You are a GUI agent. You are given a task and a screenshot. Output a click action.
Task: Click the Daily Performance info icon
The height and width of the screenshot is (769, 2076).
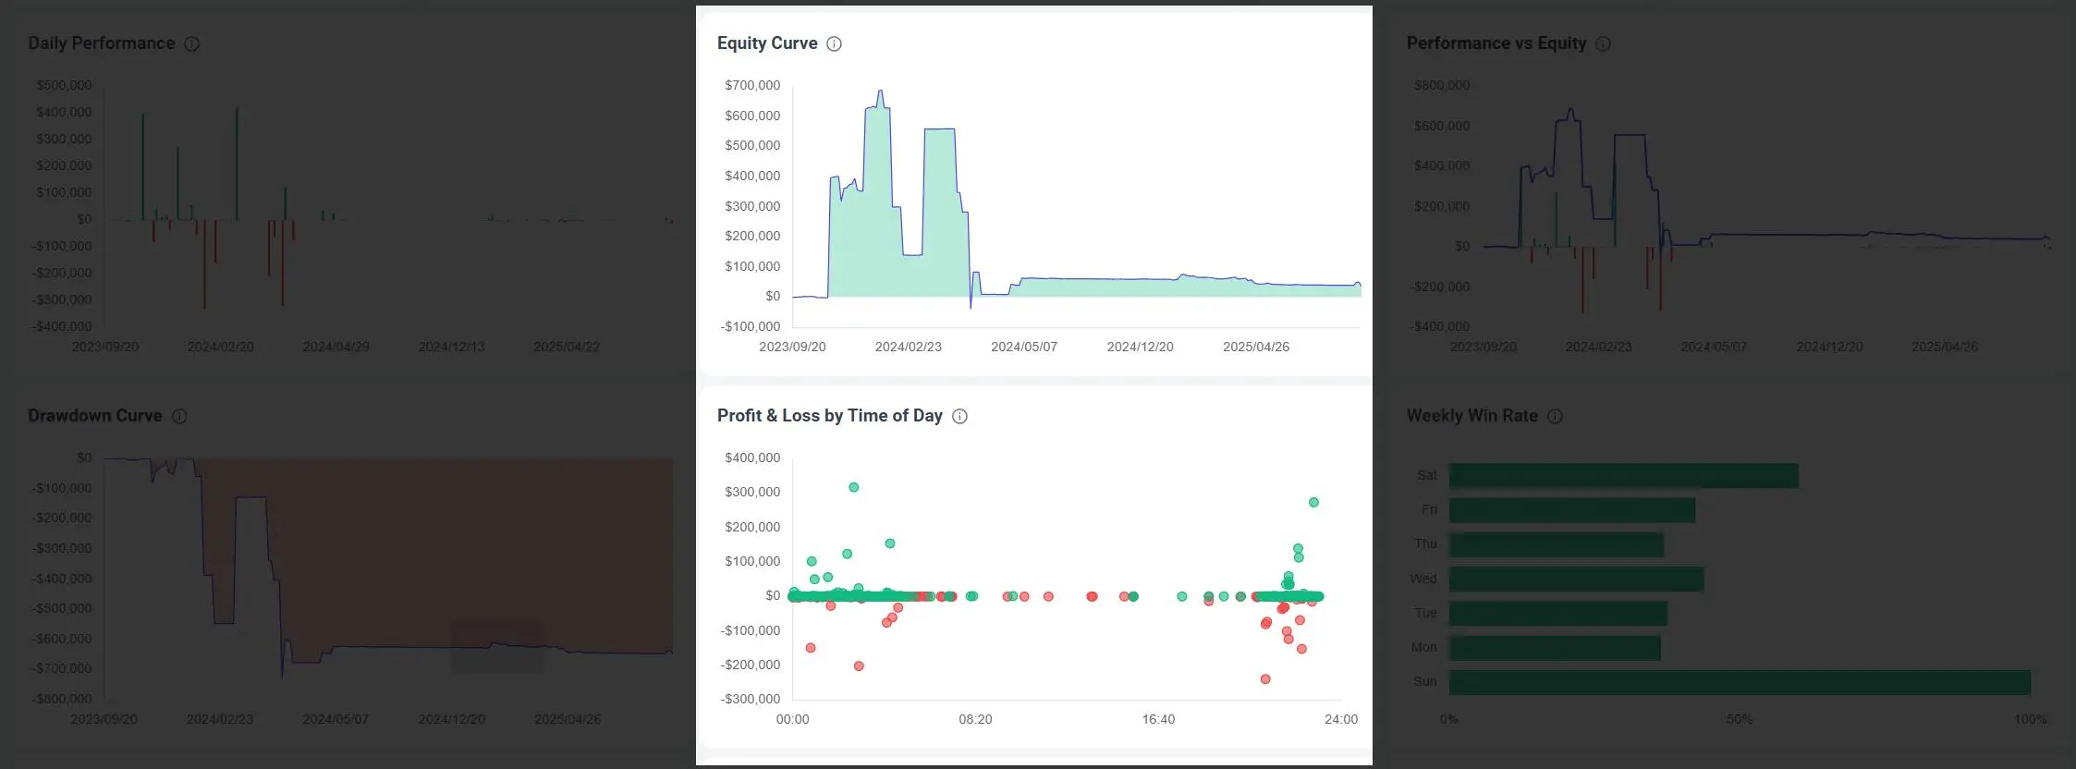pos(191,43)
